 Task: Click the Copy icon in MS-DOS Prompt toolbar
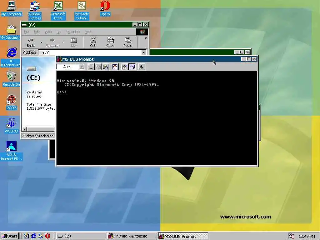coord(98,67)
